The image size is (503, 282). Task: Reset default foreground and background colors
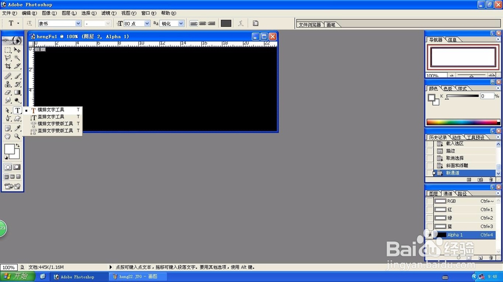(6, 158)
